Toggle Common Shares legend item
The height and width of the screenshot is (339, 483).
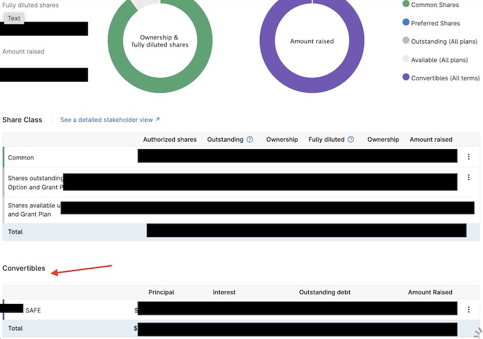435,5
